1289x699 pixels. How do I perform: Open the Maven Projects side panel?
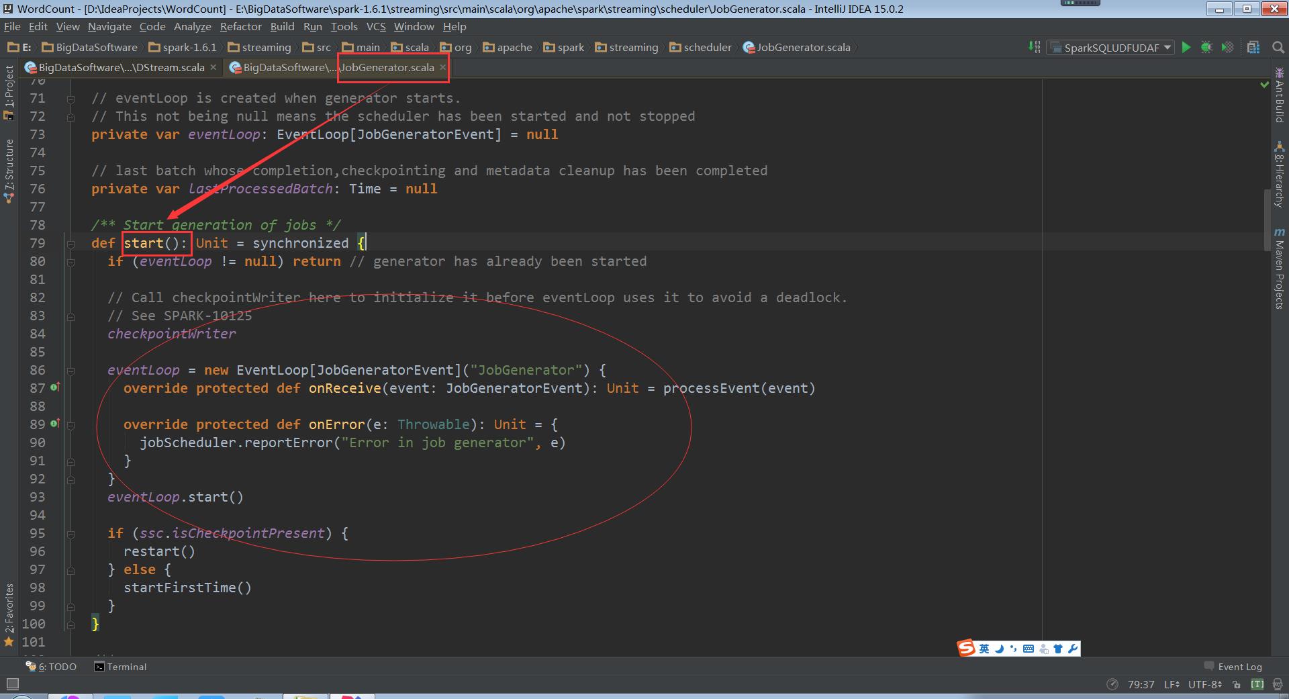tap(1280, 268)
